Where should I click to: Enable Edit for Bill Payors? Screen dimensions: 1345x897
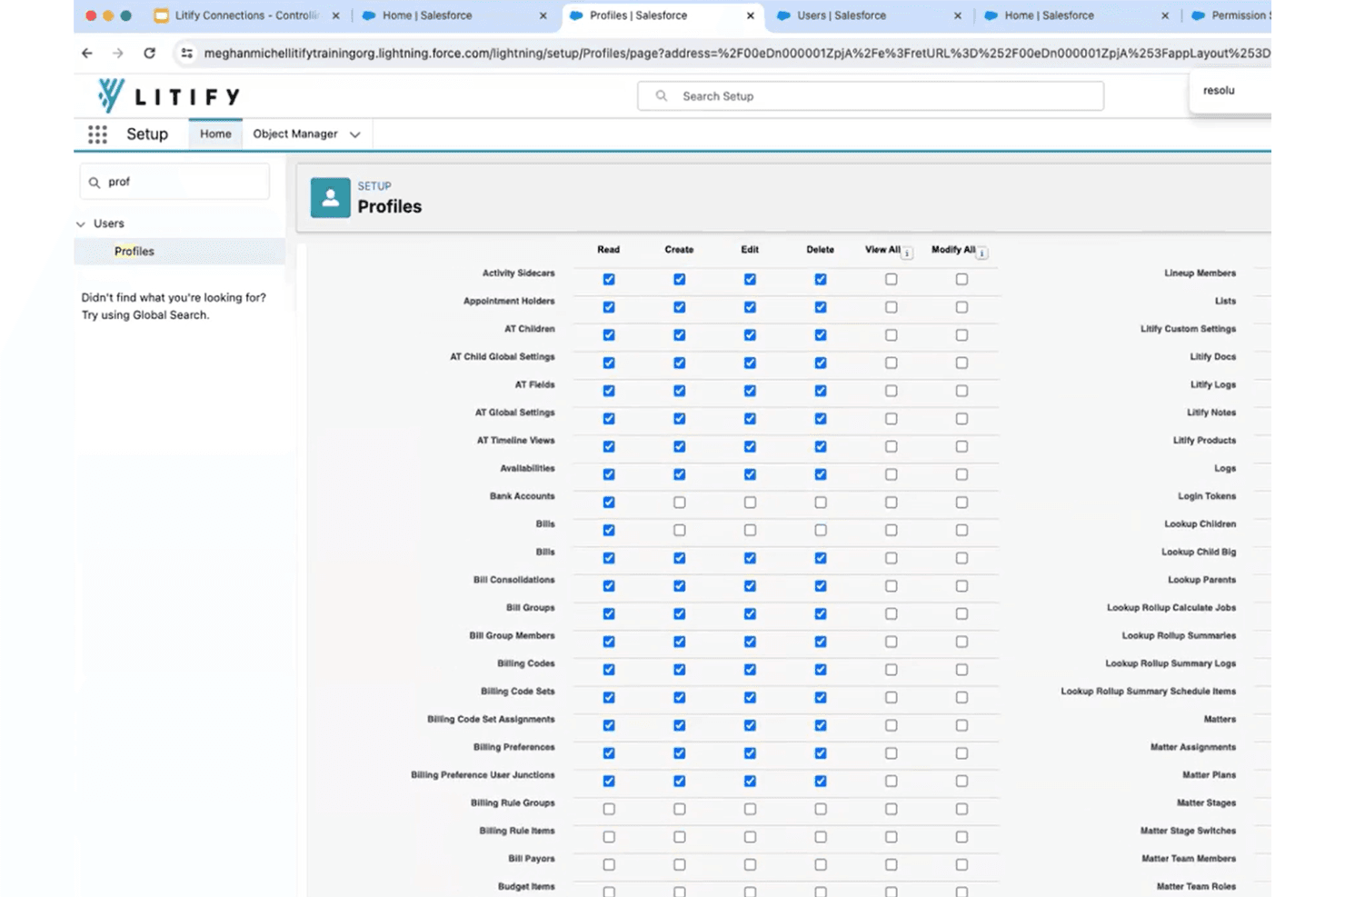[750, 865]
